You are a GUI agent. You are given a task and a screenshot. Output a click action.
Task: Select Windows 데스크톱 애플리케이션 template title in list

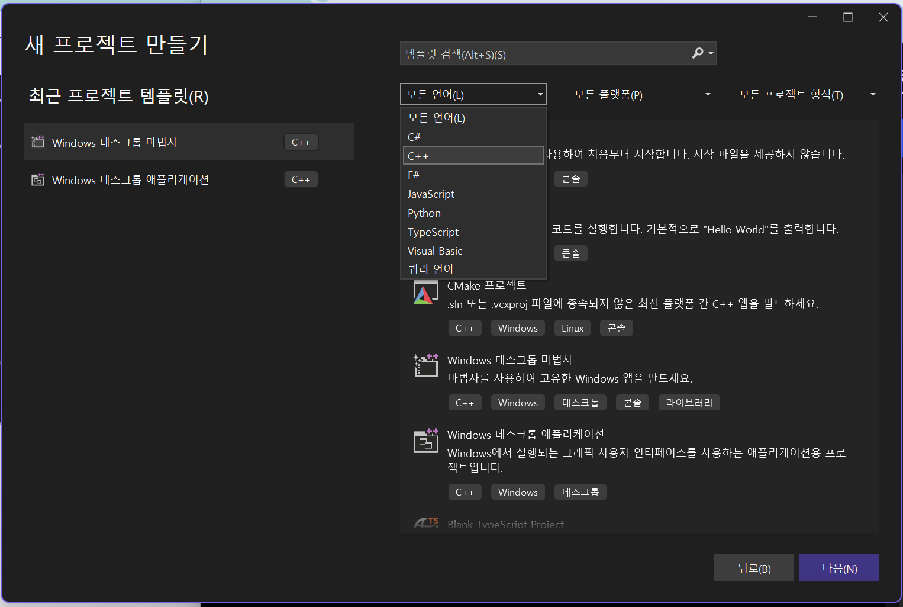pos(525,435)
